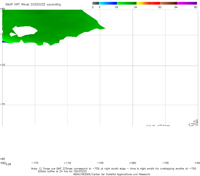Click the gray segment of the wind color bar

[x=95, y=3]
